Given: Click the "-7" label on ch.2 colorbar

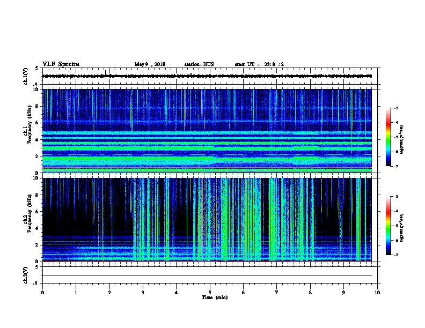Looking at the screenshot, I should 396,255.
